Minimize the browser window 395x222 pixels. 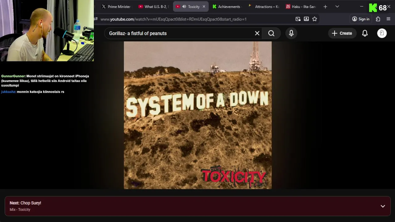pyautogui.click(x=362, y=6)
